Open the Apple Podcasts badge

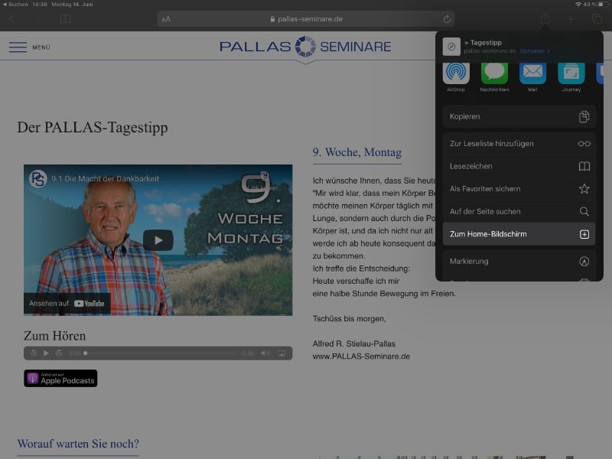pyautogui.click(x=60, y=378)
